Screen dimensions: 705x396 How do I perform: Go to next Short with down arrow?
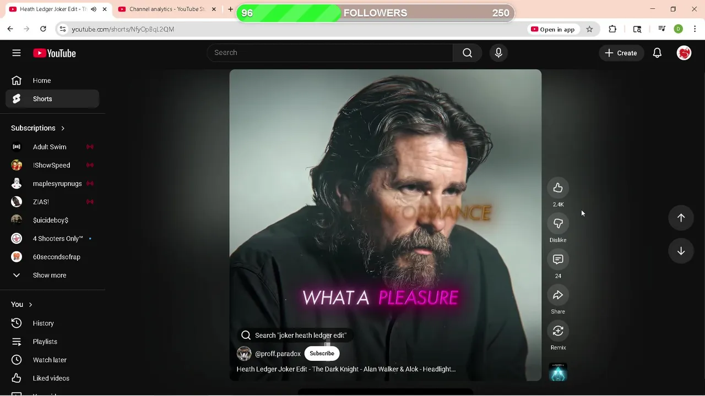pyautogui.click(x=681, y=251)
